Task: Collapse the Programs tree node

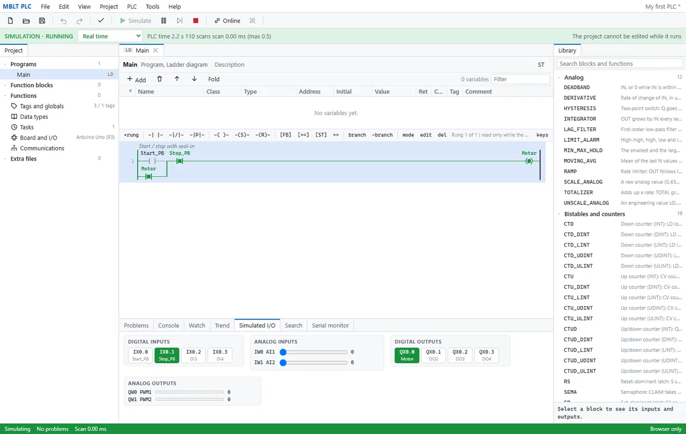Action: (5, 64)
